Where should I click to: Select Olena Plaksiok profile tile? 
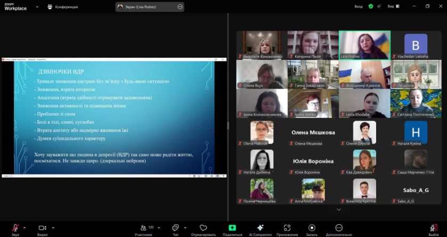(262, 132)
